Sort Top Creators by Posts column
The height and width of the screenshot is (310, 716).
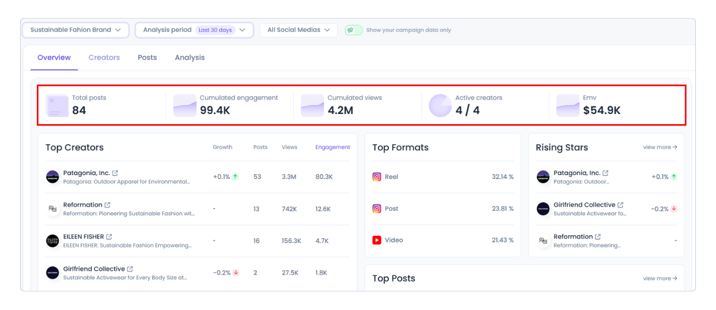pyautogui.click(x=260, y=147)
